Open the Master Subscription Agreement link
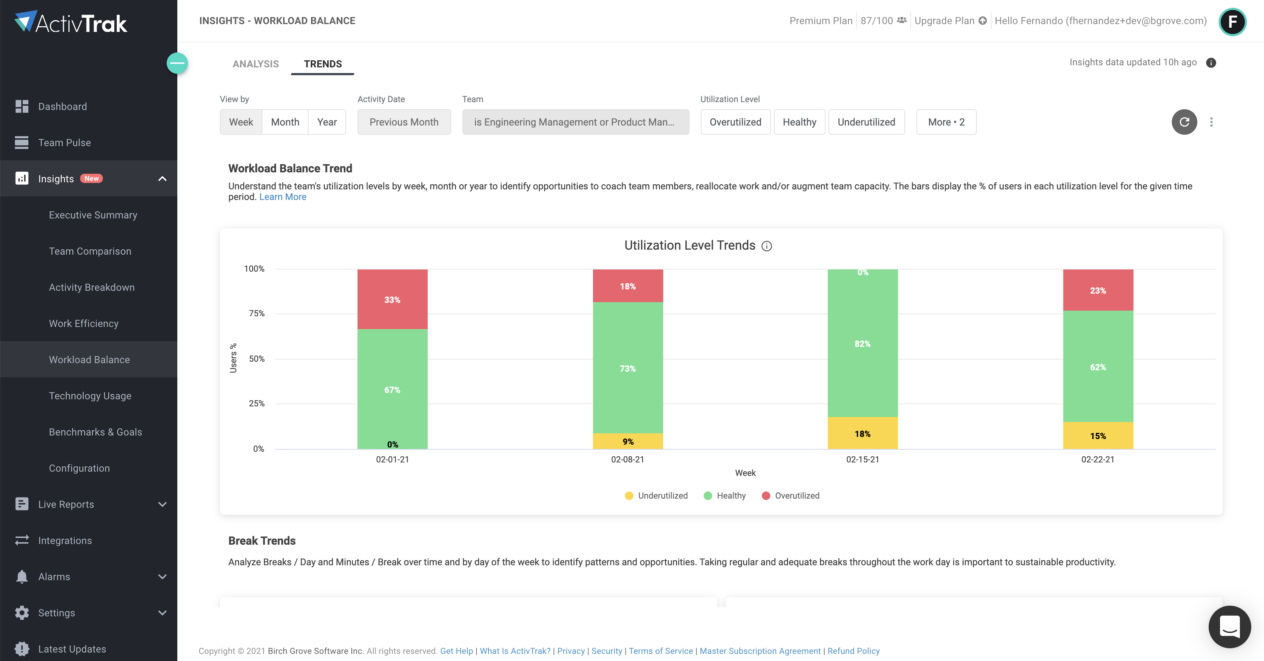The image size is (1264, 661). tap(760, 651)
